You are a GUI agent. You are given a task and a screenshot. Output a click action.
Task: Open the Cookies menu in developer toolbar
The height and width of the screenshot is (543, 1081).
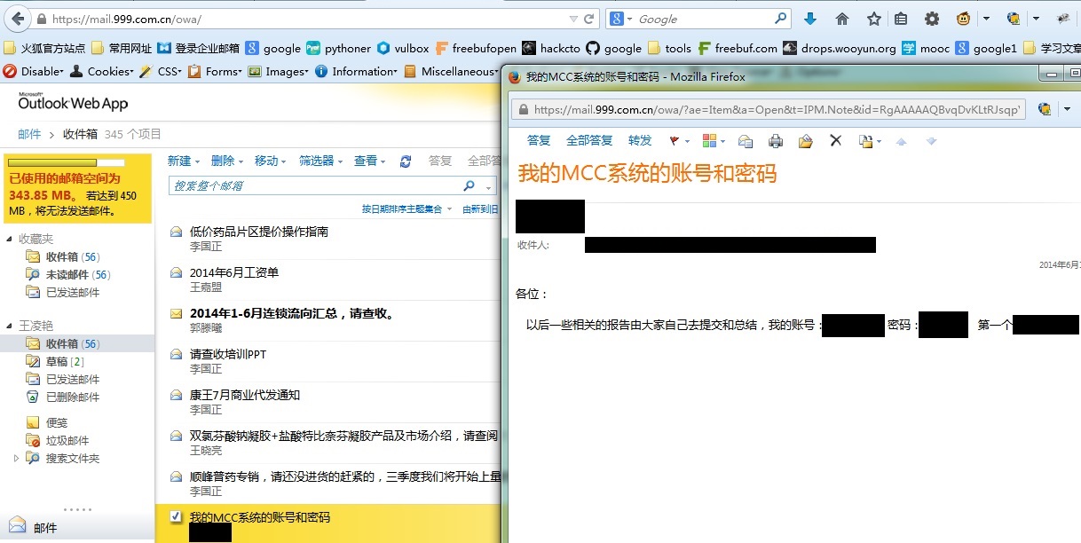coord(101,71)
